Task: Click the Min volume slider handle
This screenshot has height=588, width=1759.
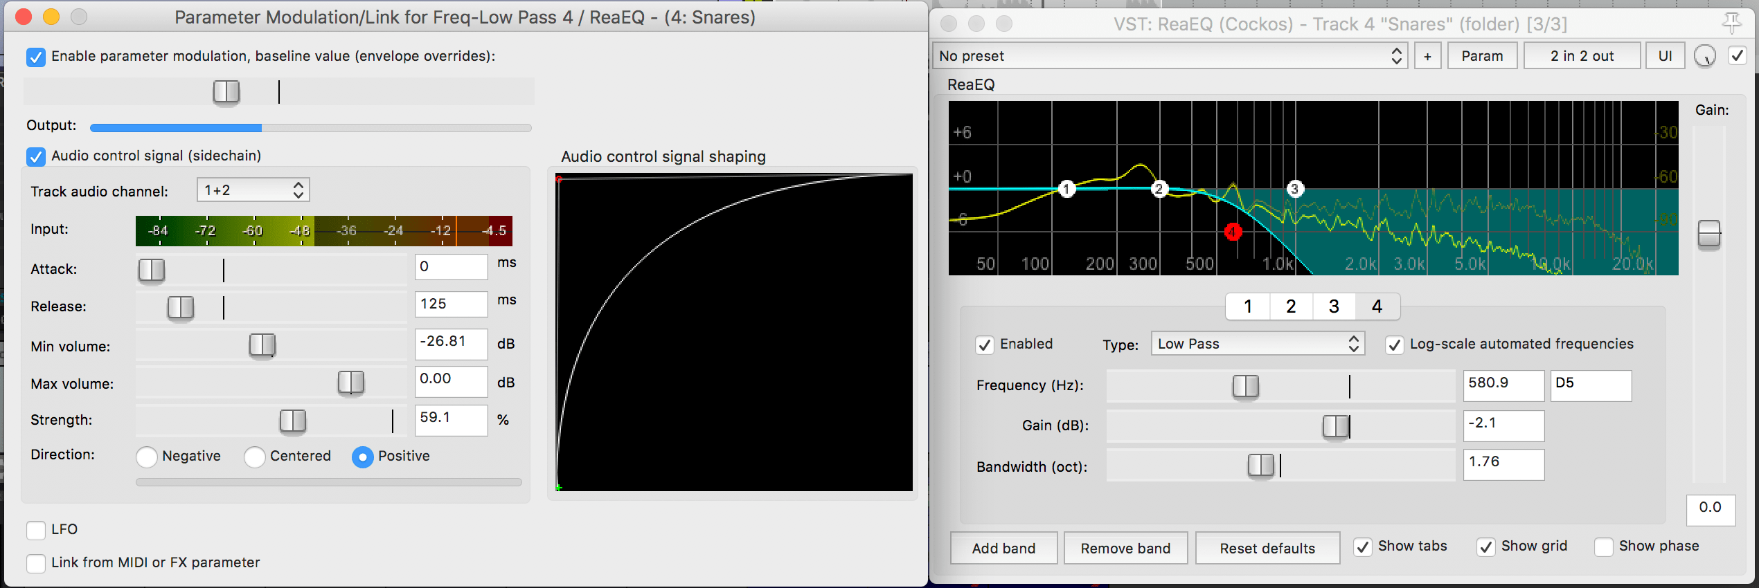Action: pos(262,344)
